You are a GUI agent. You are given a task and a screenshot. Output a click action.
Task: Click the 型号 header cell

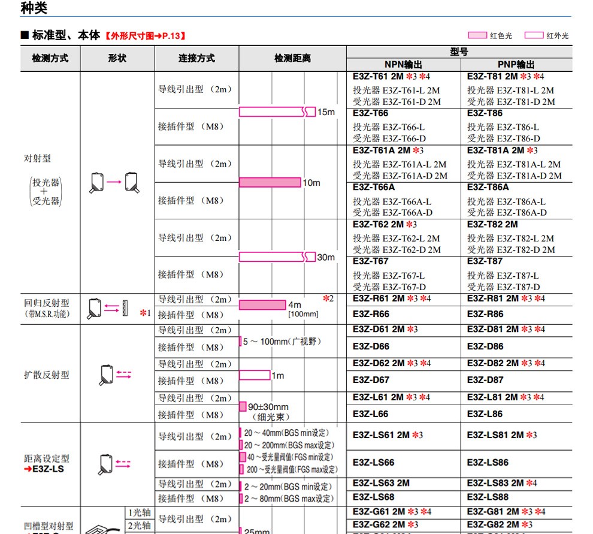(x=459, y=52)
